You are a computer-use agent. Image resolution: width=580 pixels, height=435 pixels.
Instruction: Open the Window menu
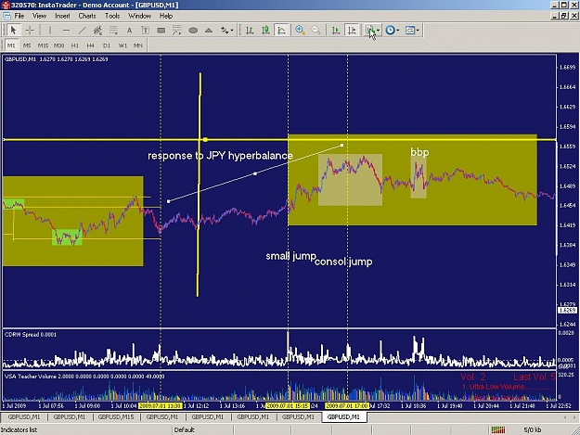[x=139, y=16]
